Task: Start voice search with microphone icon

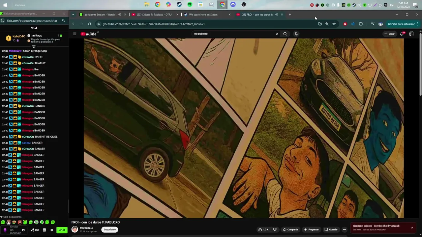Action: (296, 34)
